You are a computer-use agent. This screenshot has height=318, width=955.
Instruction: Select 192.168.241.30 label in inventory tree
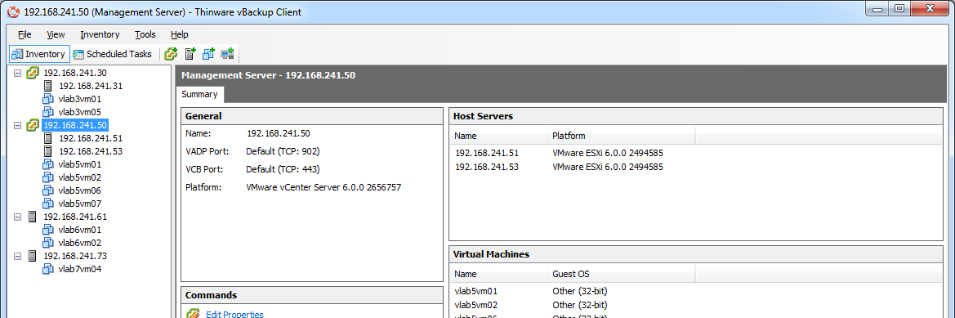tap(75, 73)
